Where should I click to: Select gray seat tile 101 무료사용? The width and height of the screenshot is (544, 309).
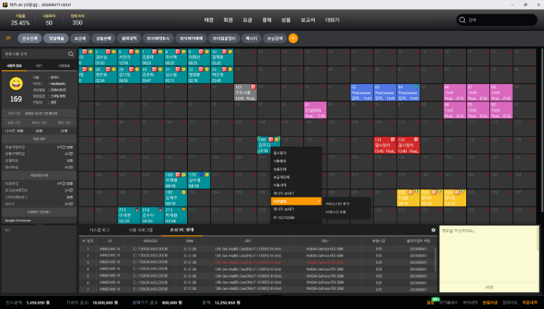coord(243,93)
